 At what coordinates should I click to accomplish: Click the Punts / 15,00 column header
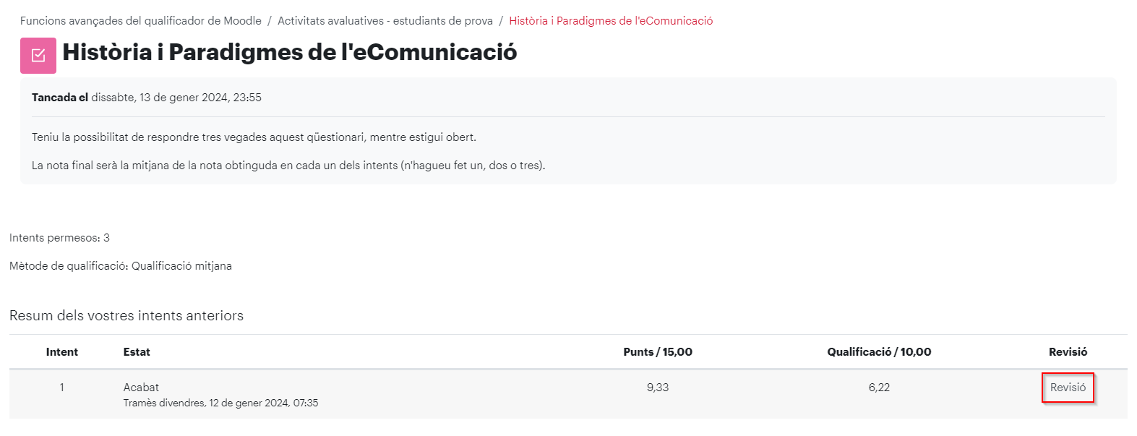click(x=658, y=352)
